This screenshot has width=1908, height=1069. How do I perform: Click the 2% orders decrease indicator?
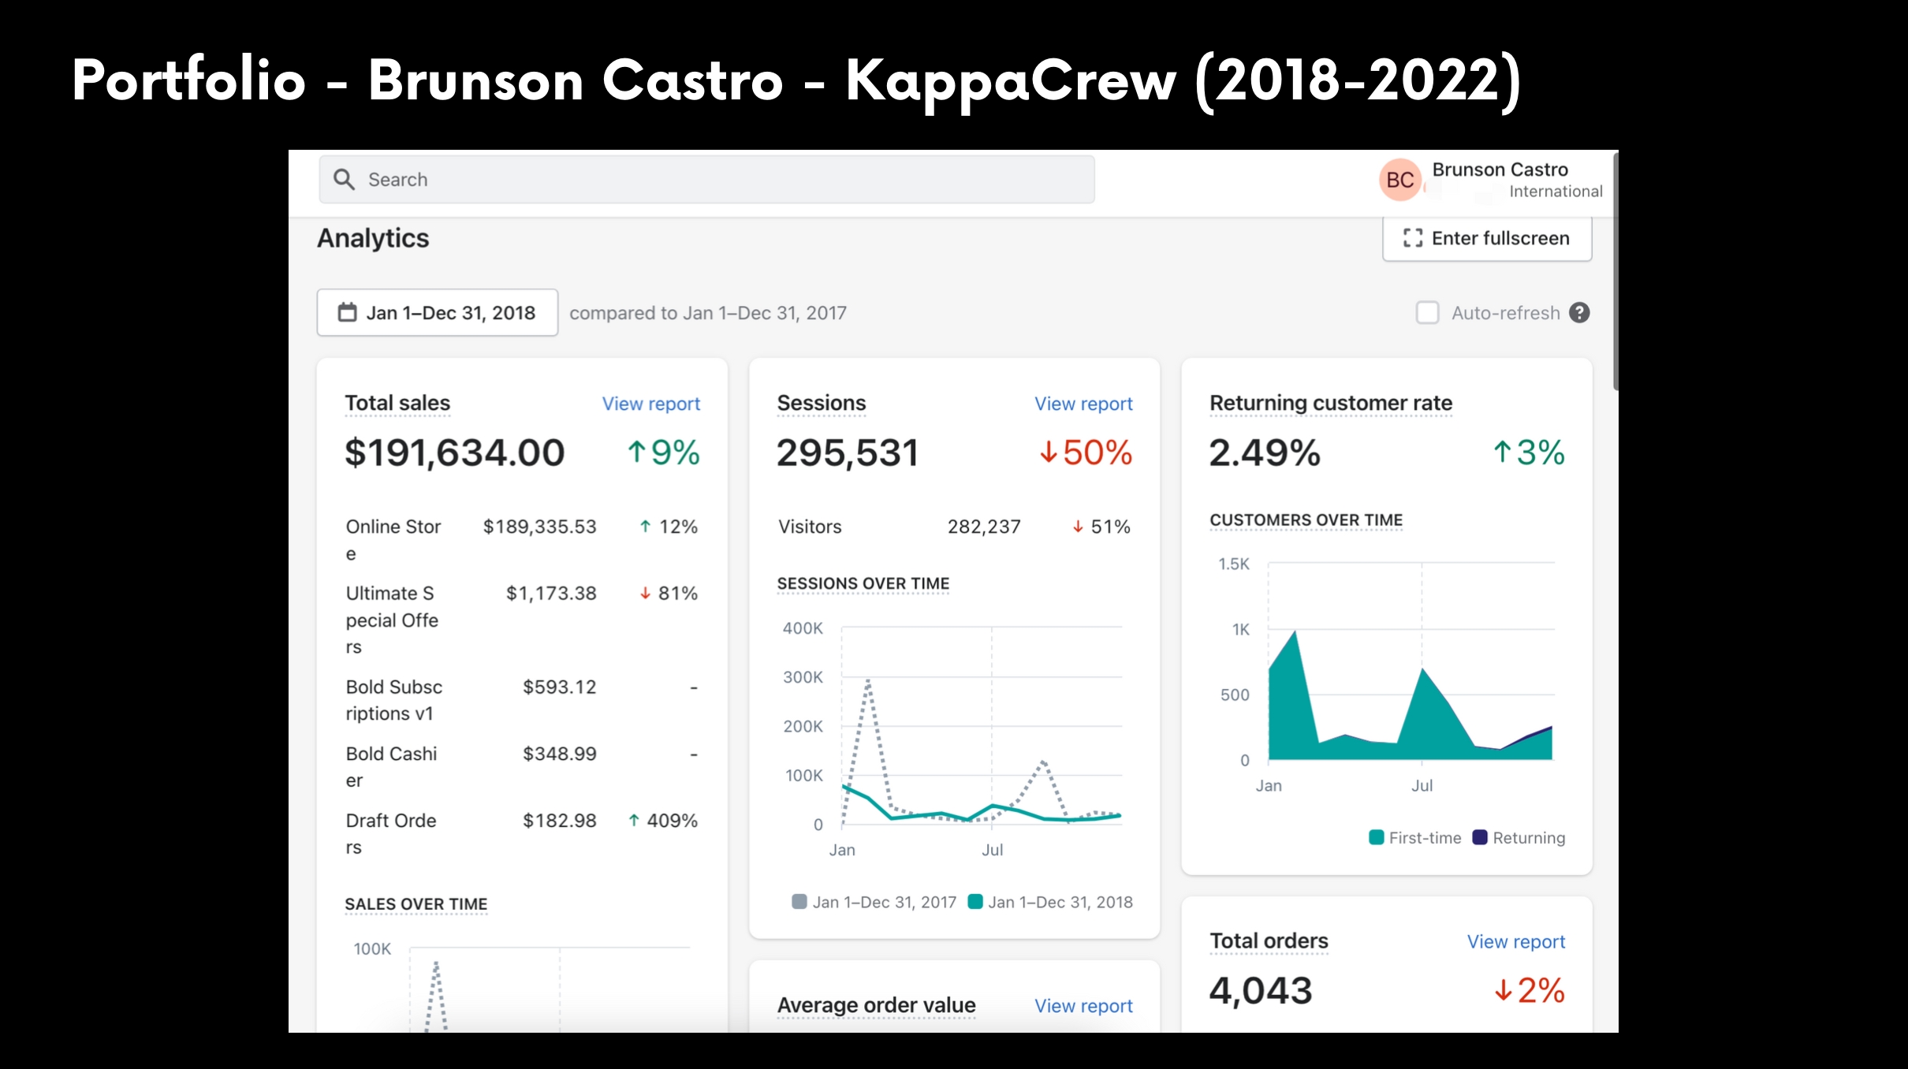pos(1530,990)
